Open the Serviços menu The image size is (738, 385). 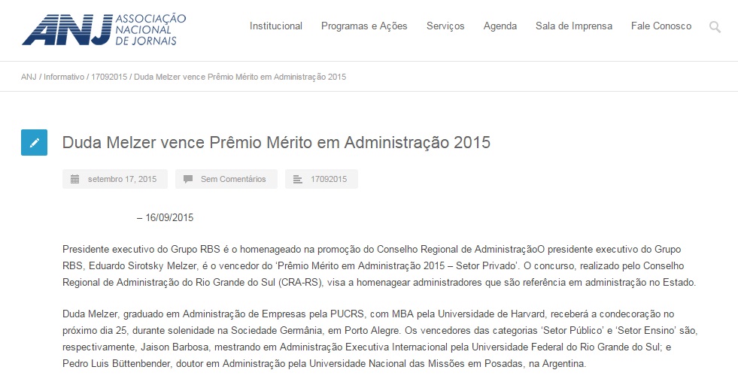(x=445, y=26)
